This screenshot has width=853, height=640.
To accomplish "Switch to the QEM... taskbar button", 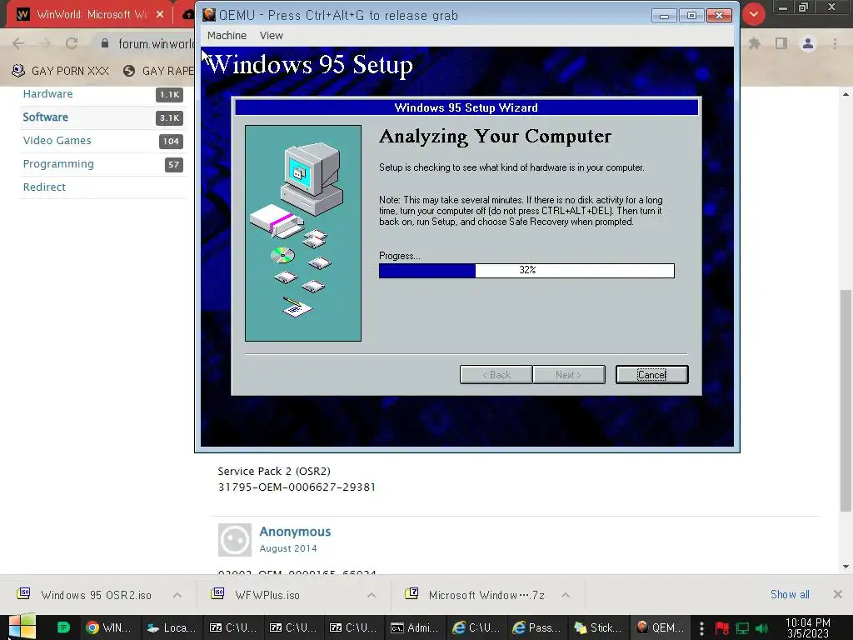I will 660,627.
